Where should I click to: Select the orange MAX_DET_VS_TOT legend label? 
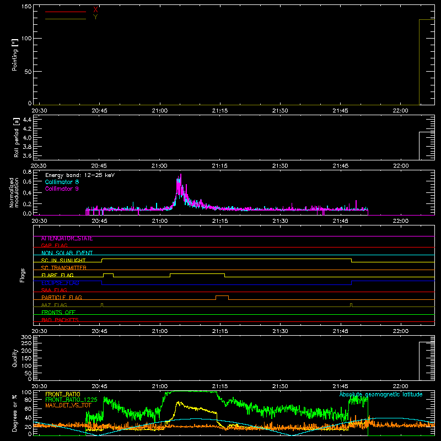[x=68, y=405]
